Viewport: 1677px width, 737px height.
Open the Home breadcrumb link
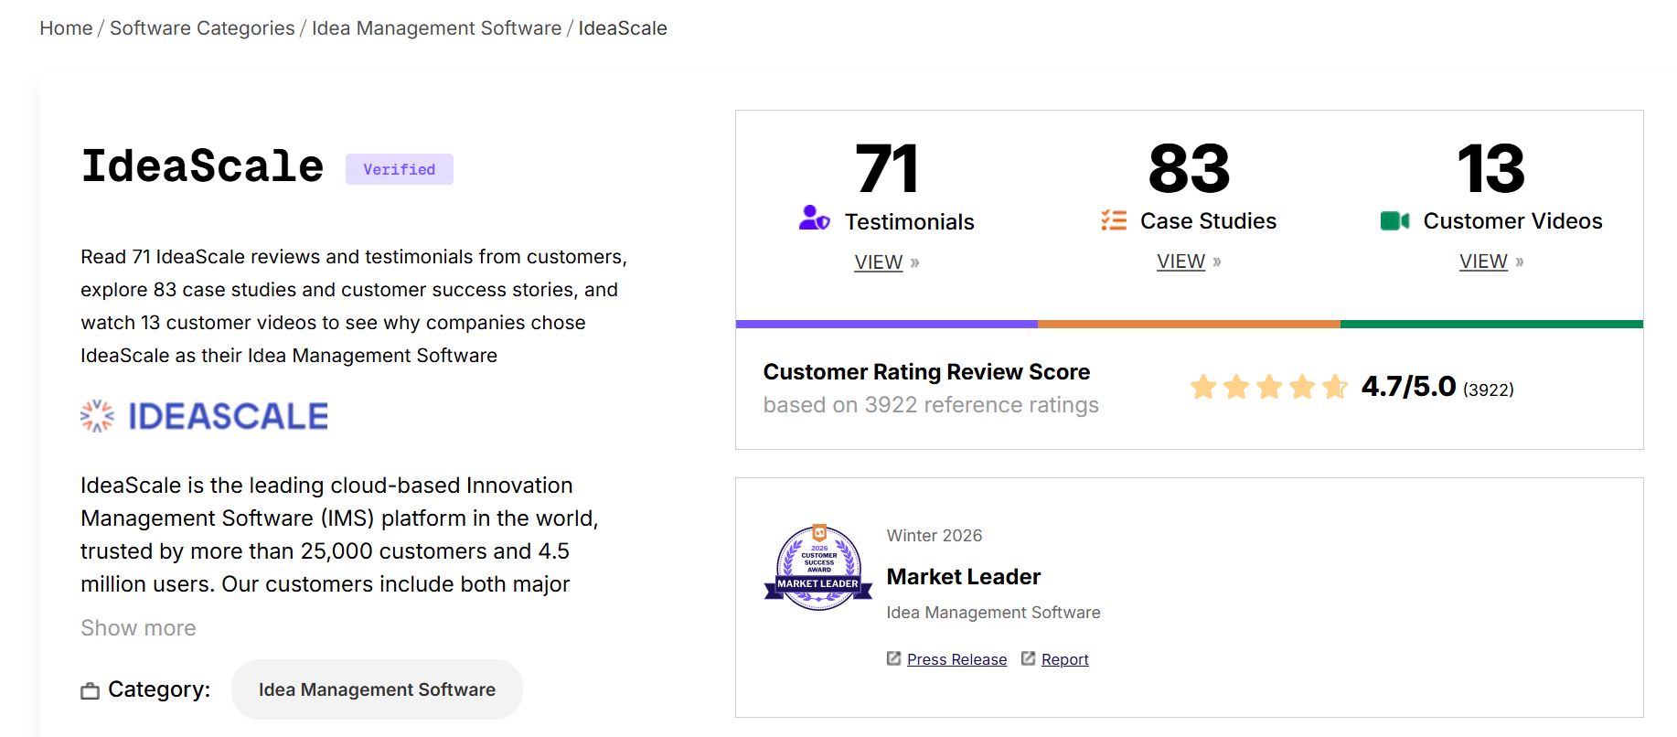pyautogui.click(x=66, y=28)
